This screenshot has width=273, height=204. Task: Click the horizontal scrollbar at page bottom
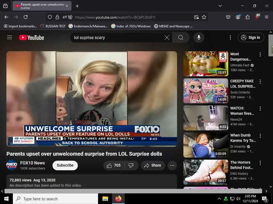pyautogui.click(x=133, y=191)
